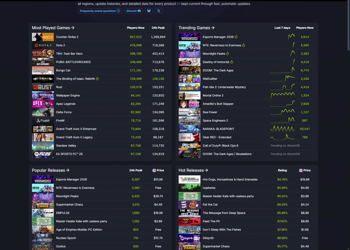Click the Dota 2 logo thumbnail
350x250 pixels.
43,45
